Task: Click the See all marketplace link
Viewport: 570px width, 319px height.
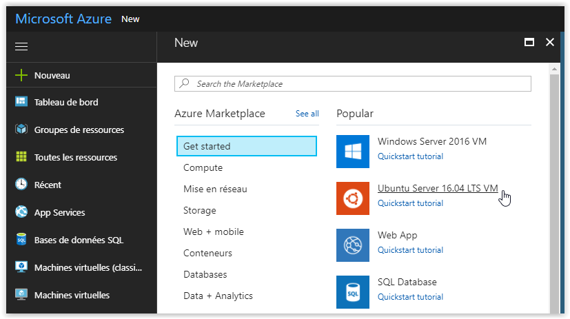Action: [x=307, y=114]
